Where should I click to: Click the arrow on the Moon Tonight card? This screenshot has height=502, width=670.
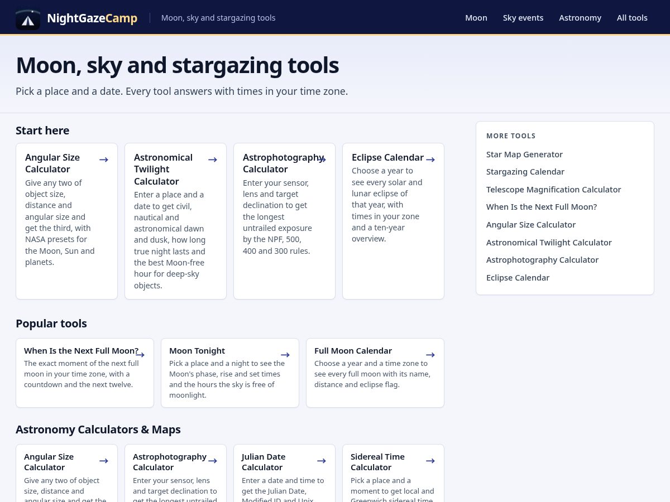point(285,355)
